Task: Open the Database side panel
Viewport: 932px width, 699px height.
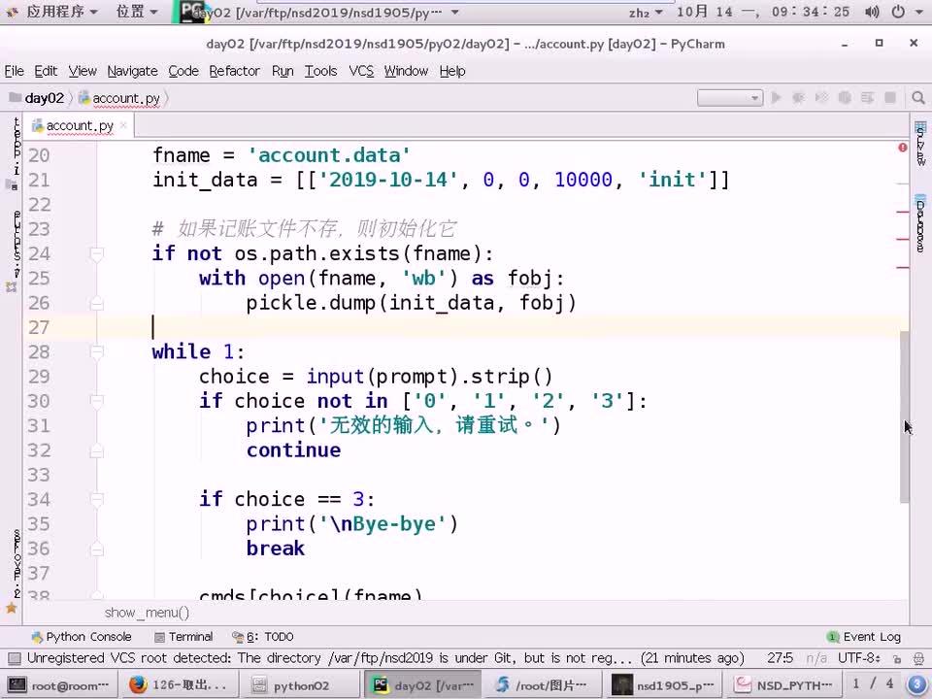Action: 920,223
